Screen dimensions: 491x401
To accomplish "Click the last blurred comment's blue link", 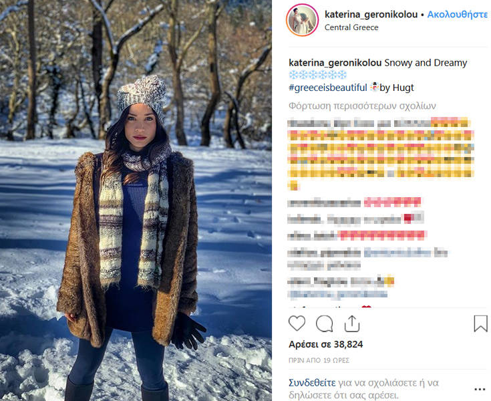I will pos(337,294).
